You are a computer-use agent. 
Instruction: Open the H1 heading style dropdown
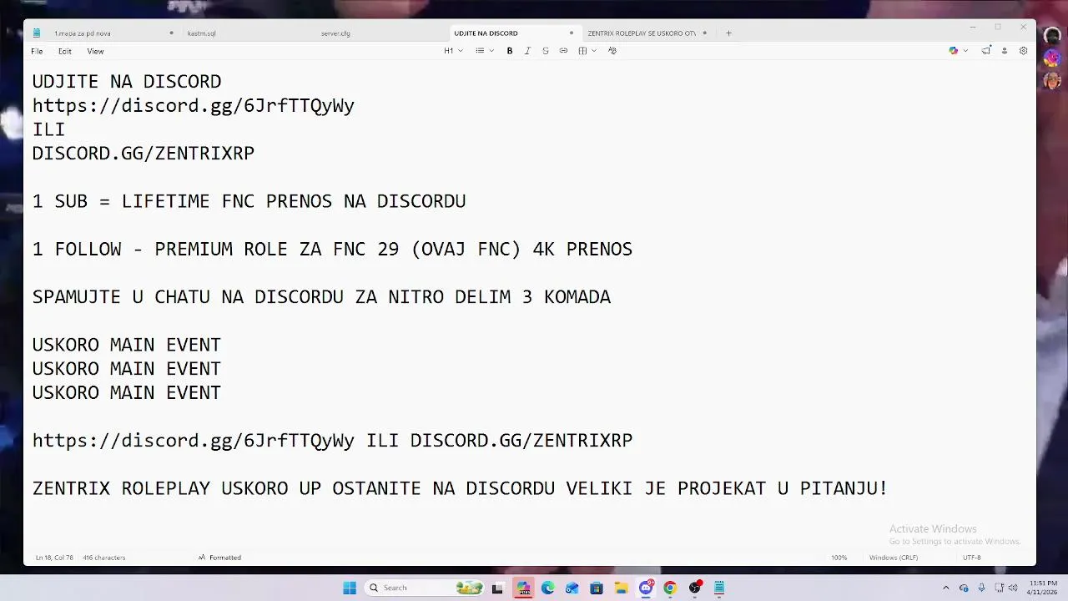click(x=453, y=51)
